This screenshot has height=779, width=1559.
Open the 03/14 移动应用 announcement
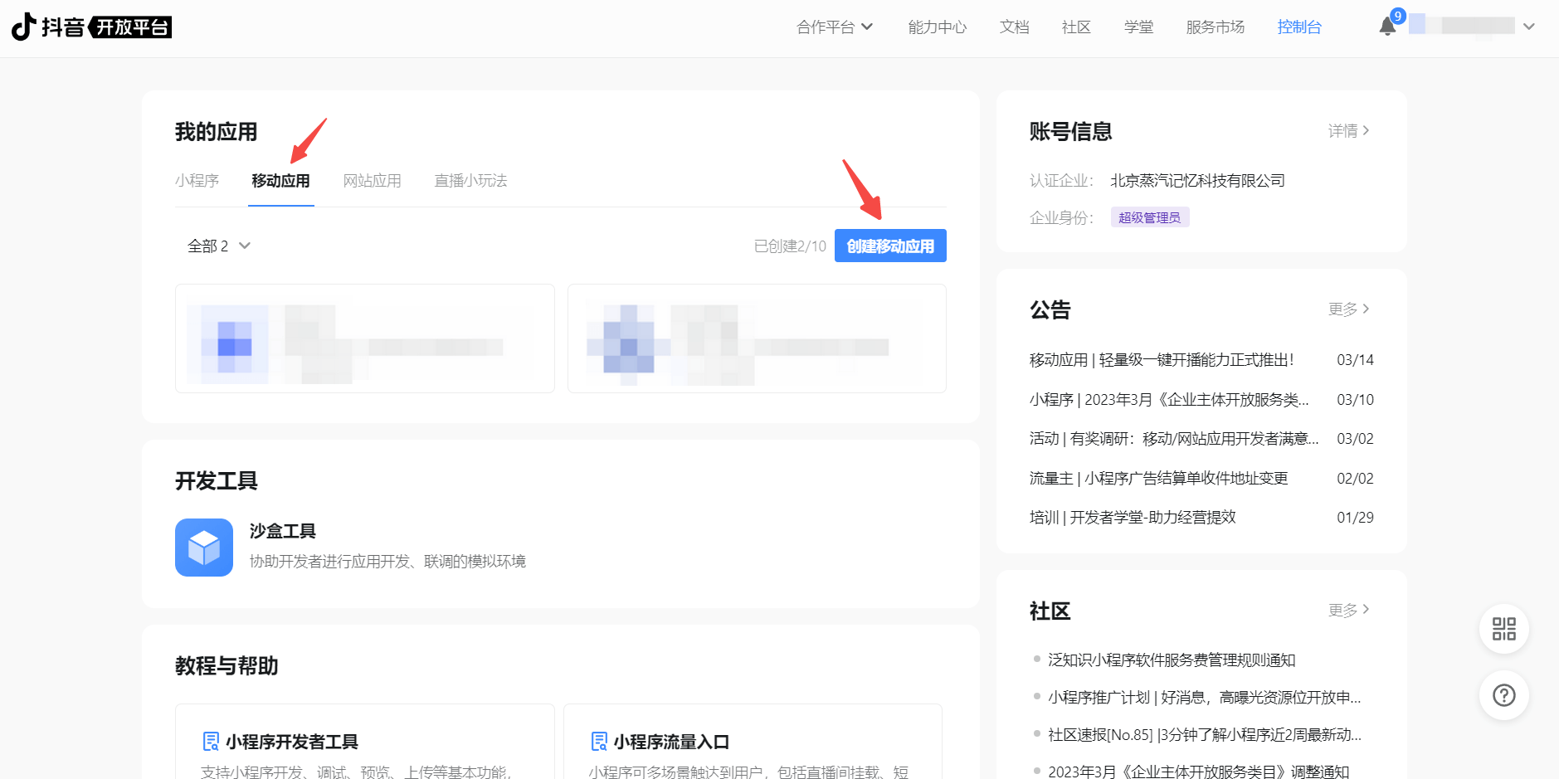tap(1162, 359)
